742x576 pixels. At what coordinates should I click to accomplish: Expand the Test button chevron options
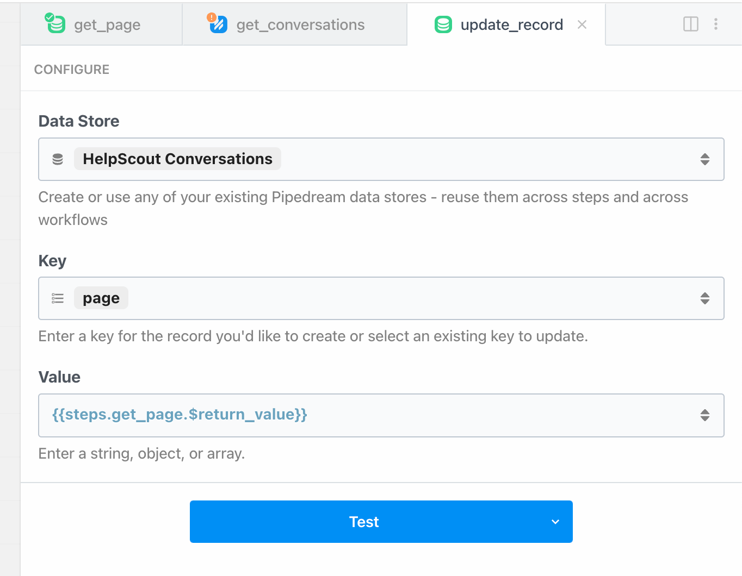[x=555, y=522]
